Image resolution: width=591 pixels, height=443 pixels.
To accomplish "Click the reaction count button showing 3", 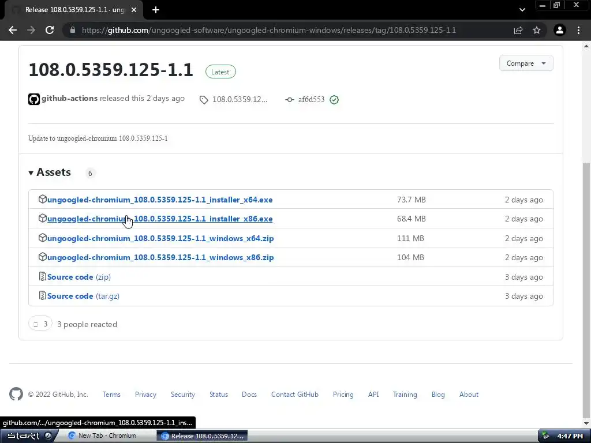I will point(40,324).
